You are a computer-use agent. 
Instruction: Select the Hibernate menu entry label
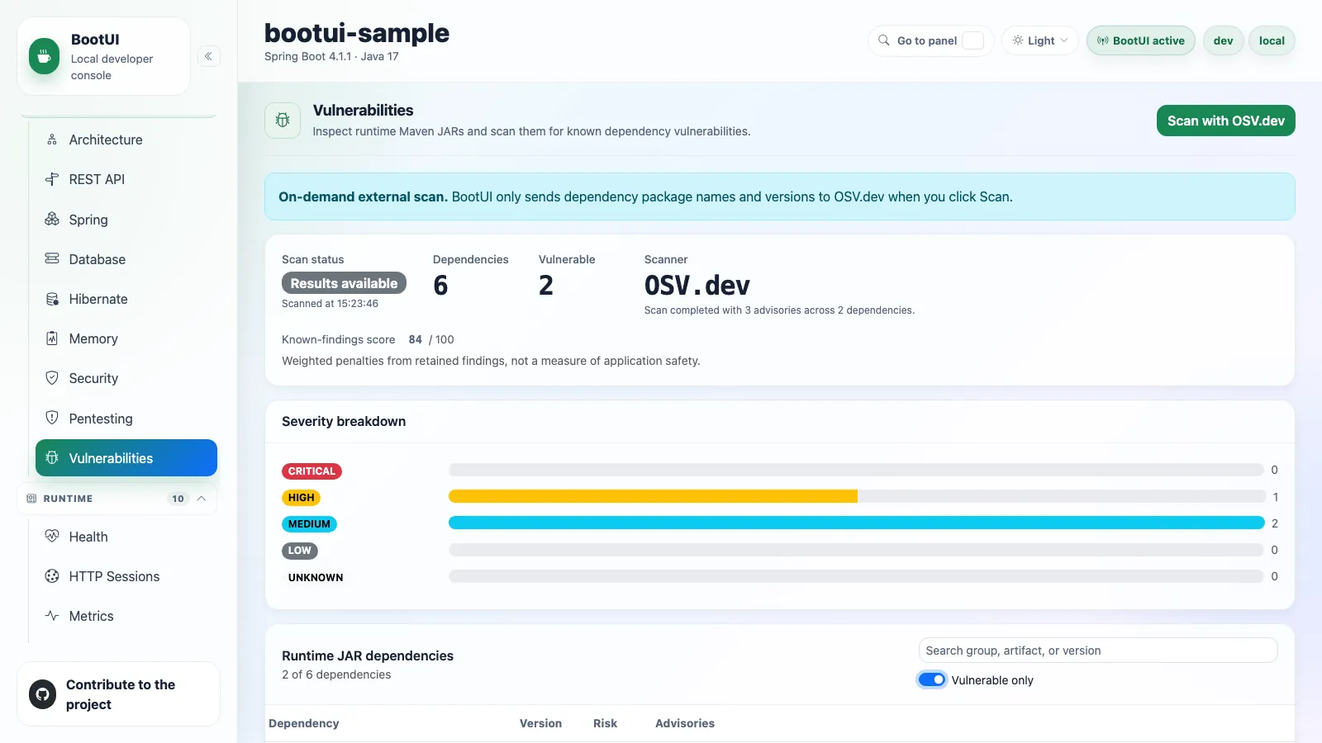(98, 299)
